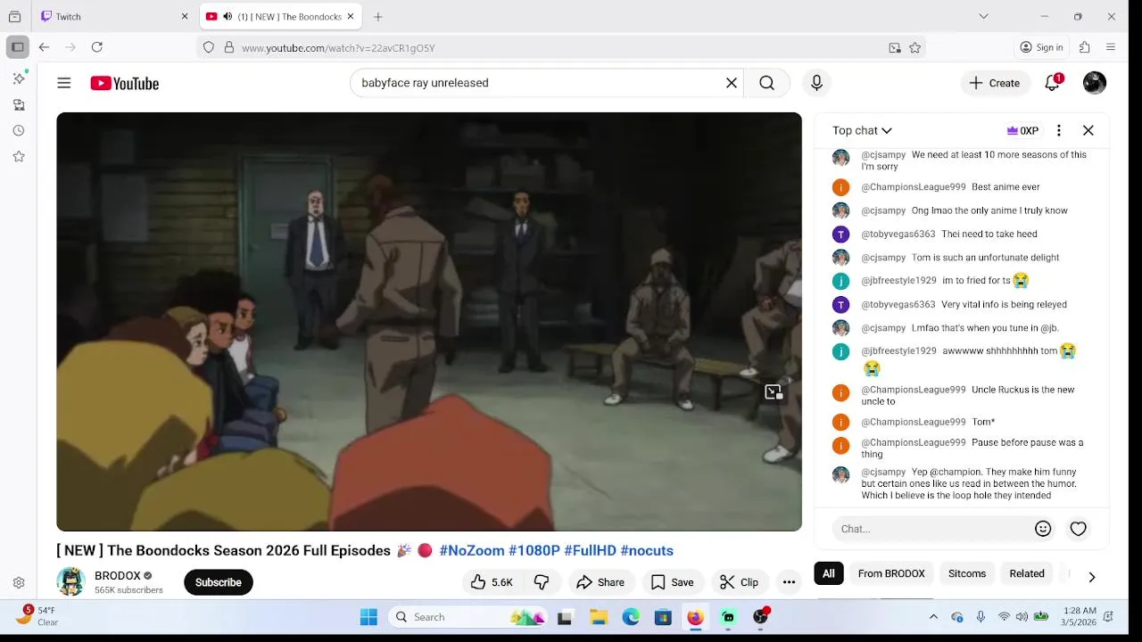This screenshot has height=642, width=1142.
Task: Open the 0XP channel points badge
Action: click(x=1022, y=130)
